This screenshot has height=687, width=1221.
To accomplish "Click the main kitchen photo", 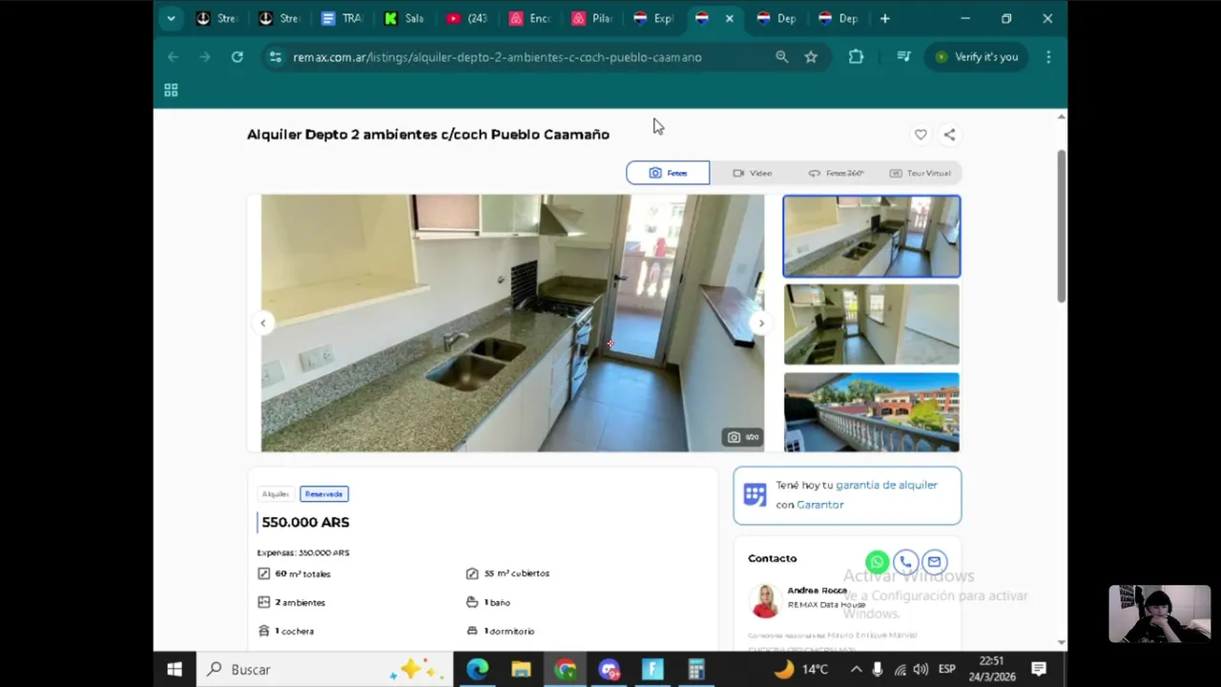I will coord(512,323).
